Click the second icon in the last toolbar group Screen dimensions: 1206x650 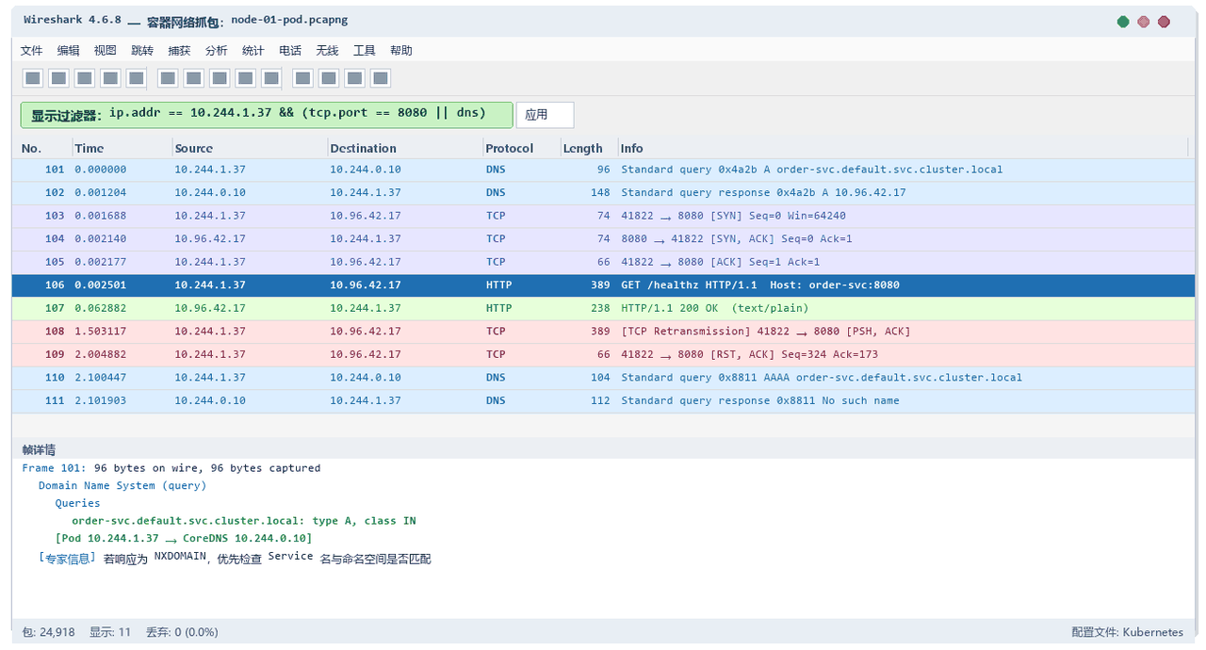coord(330,78)
